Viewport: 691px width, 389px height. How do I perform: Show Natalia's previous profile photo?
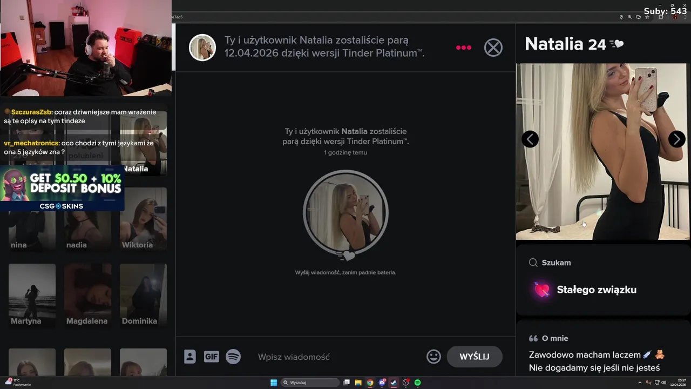point(530,139)
